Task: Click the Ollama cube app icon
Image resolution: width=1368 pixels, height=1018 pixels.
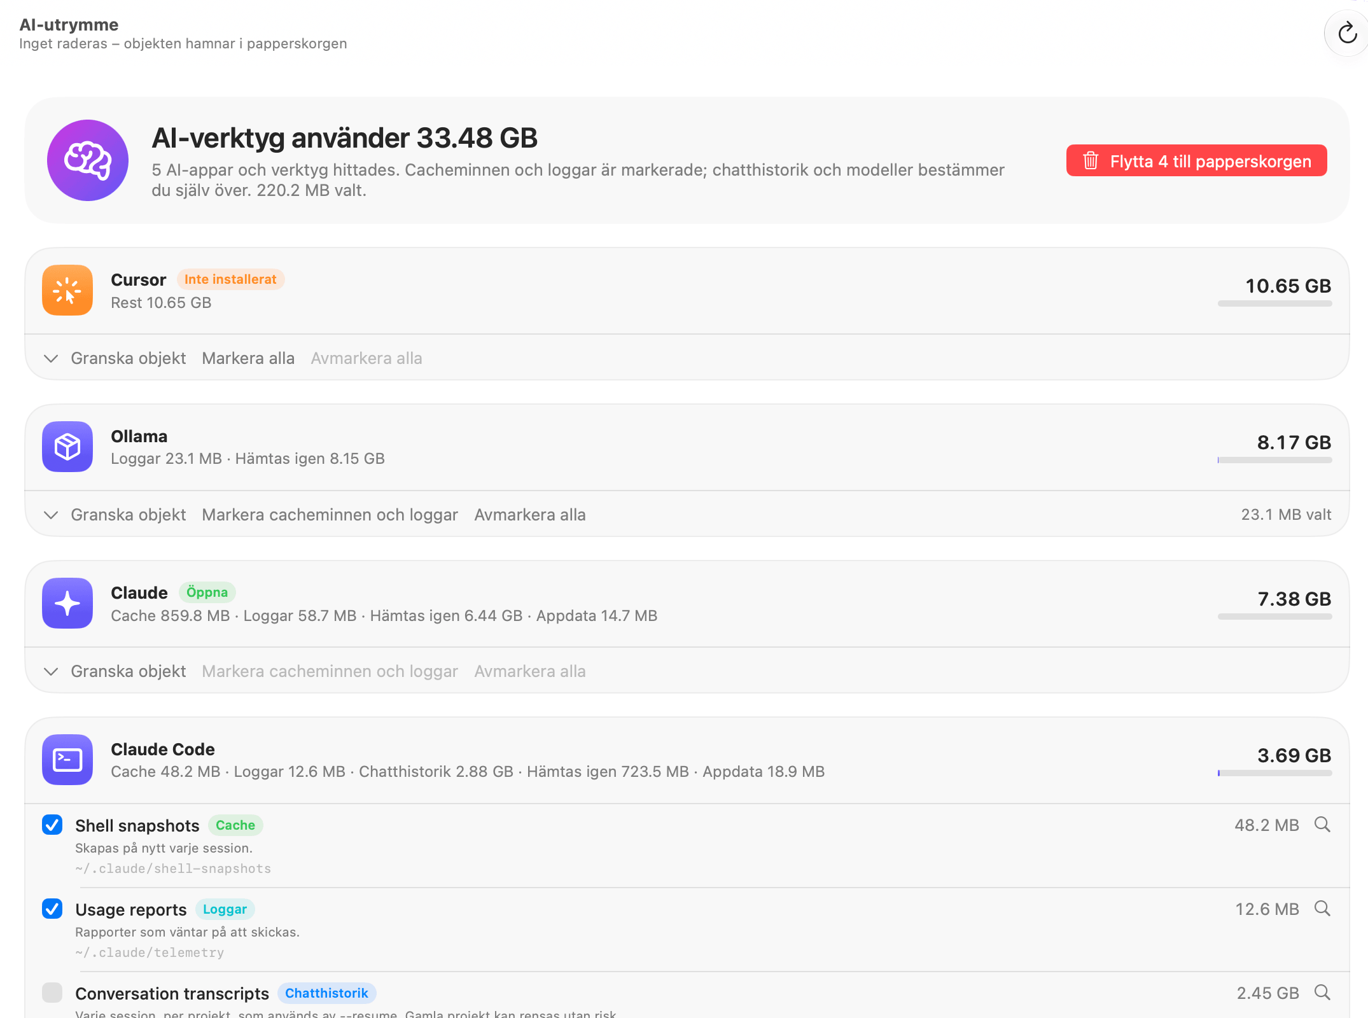Action: pos(67,447)
